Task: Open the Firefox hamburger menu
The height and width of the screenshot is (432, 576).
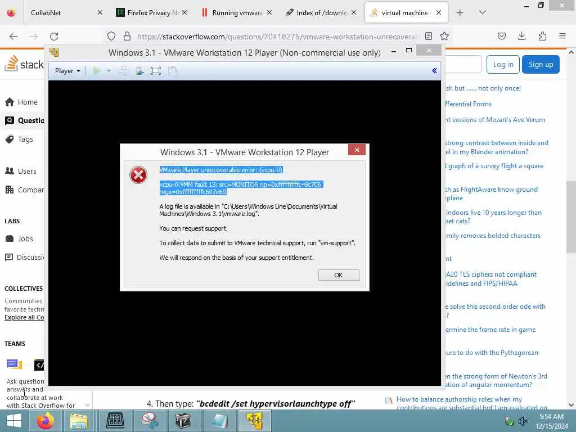Action: [562, 36]
